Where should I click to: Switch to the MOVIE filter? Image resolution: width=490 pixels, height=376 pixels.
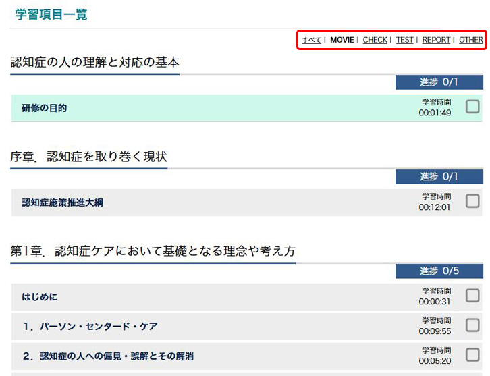point(342,40)
